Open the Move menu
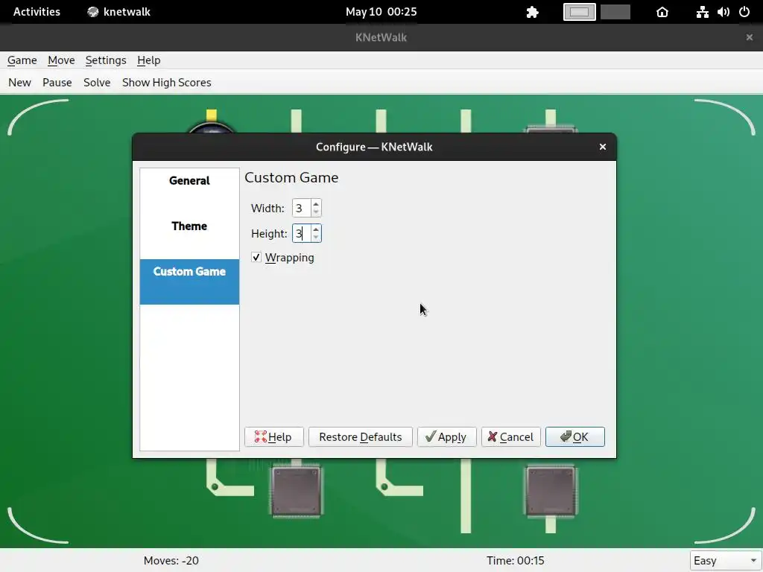Viewport: 763px width, 572px height. pos(61,60)
